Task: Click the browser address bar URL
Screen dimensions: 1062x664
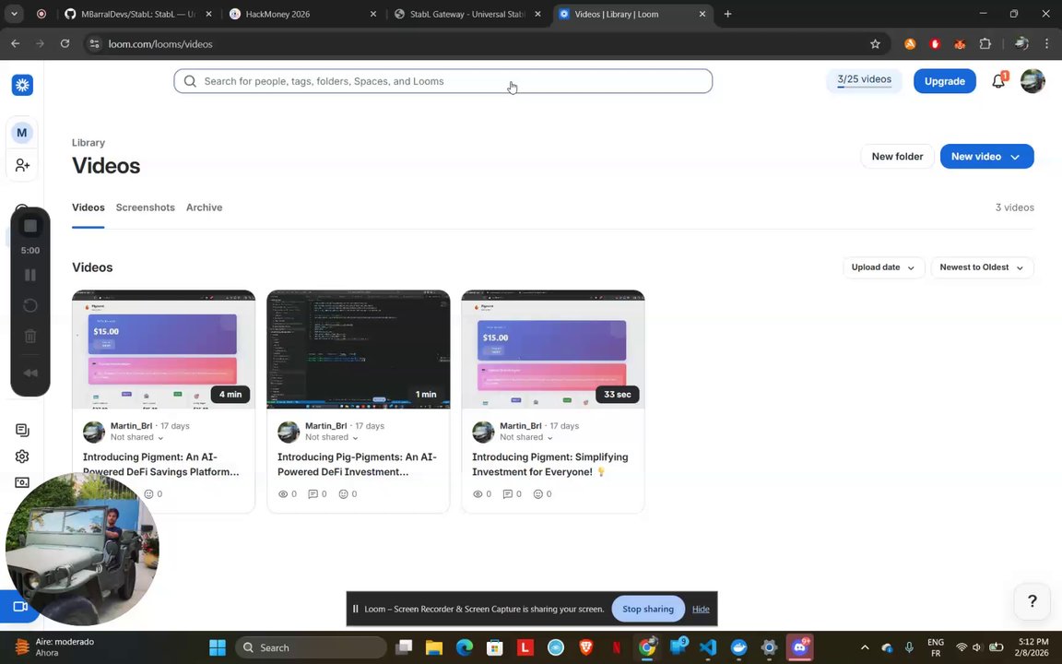Action: pyautogui.click(x=160, y=44)
